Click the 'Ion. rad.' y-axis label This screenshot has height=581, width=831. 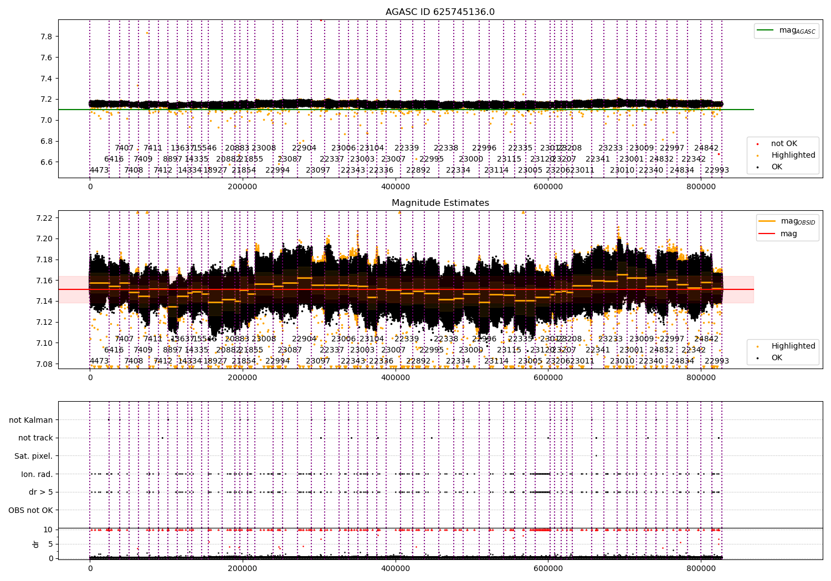click(37, 474)
